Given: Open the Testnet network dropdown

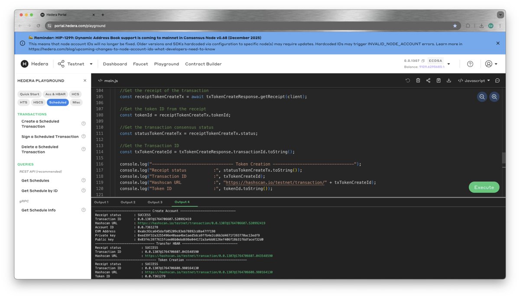Looking at the screenshot, I should pyautogui.click(x=75, y=64).
